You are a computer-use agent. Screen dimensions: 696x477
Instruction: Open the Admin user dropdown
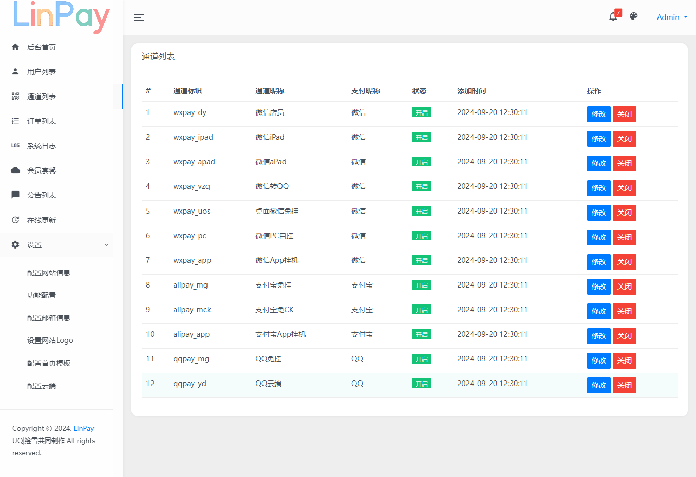(672, 17)
